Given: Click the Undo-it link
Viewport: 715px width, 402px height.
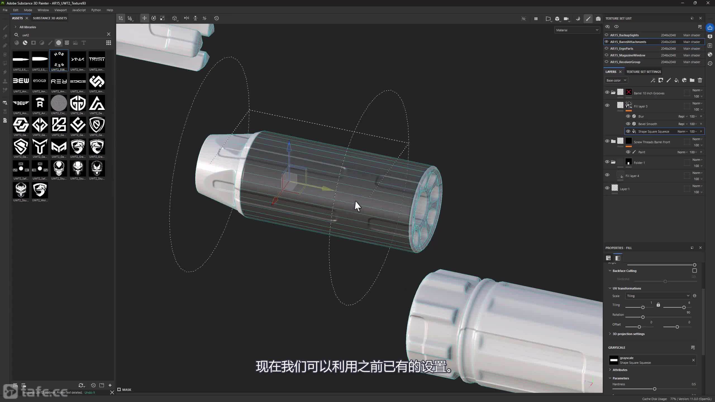Looking at the screenshot, I should (90, 393).
